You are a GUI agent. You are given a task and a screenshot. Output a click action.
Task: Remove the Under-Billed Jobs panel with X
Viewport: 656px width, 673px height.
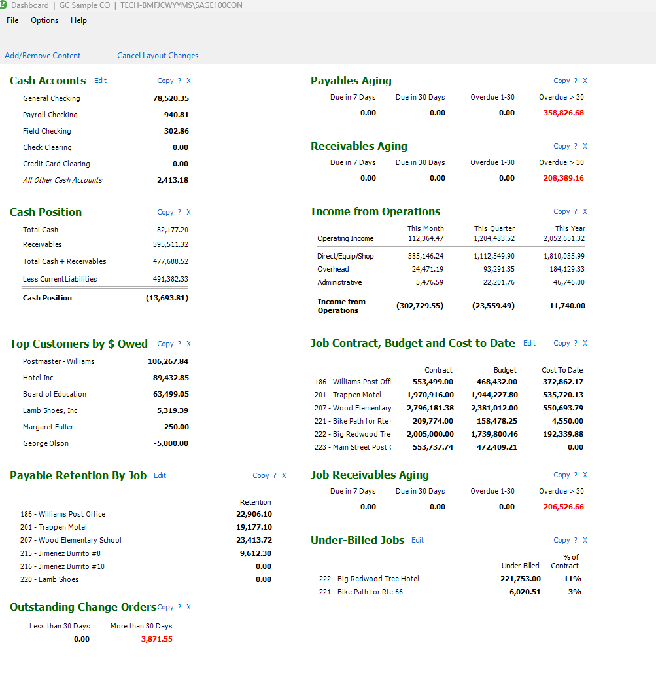click(585, 541)
